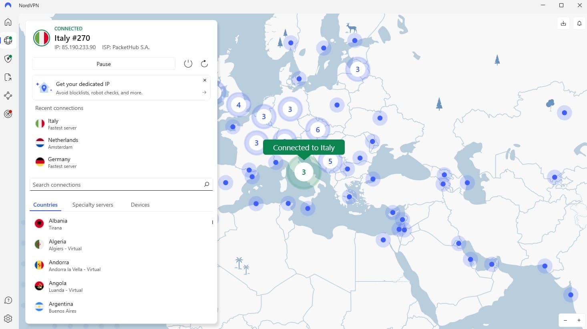
Task: Click the search magnifier icon
Action: tap(207, 184)
